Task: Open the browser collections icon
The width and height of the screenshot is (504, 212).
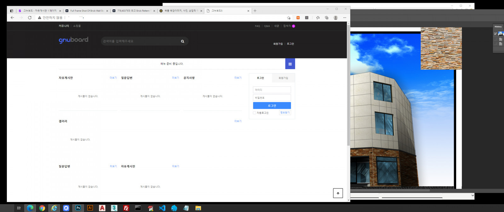Action: coord(327,18)
